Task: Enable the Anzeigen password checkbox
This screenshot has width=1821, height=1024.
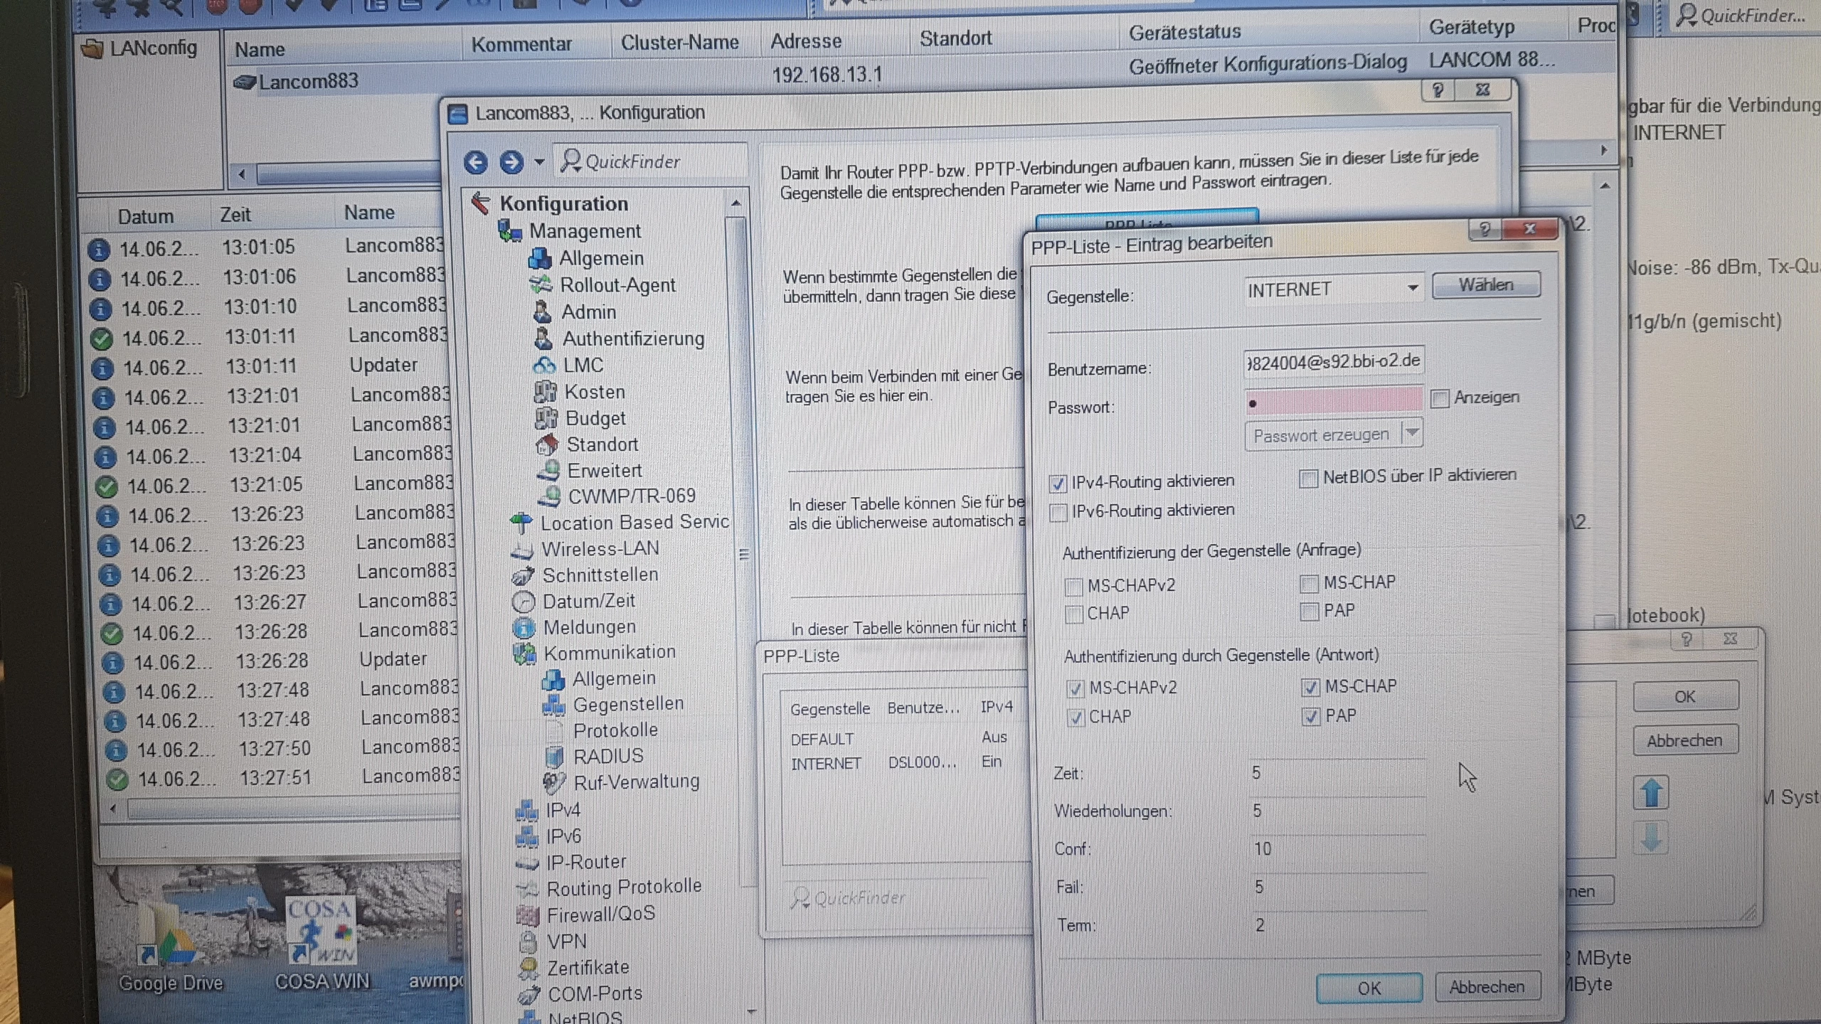Action: (x=1440, y=399)
